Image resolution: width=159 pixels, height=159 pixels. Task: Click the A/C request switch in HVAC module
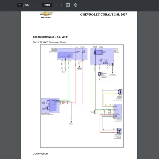tap(47, 103)
